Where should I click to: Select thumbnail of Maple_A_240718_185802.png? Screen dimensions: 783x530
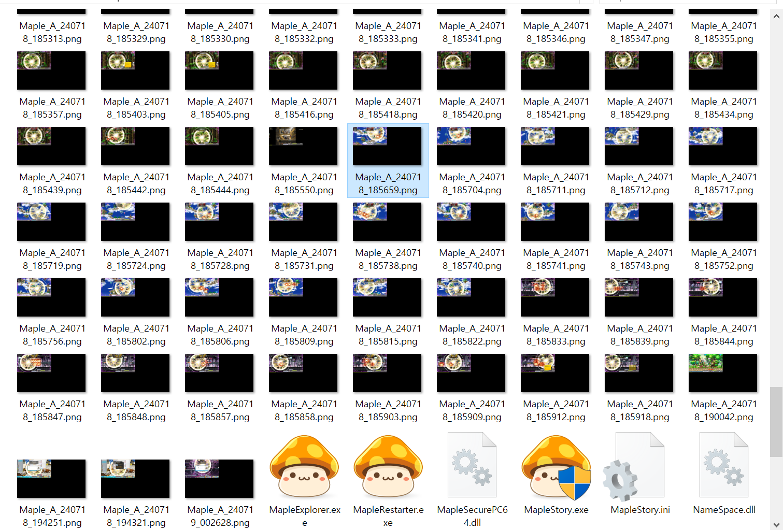click(x=135, y=297)
